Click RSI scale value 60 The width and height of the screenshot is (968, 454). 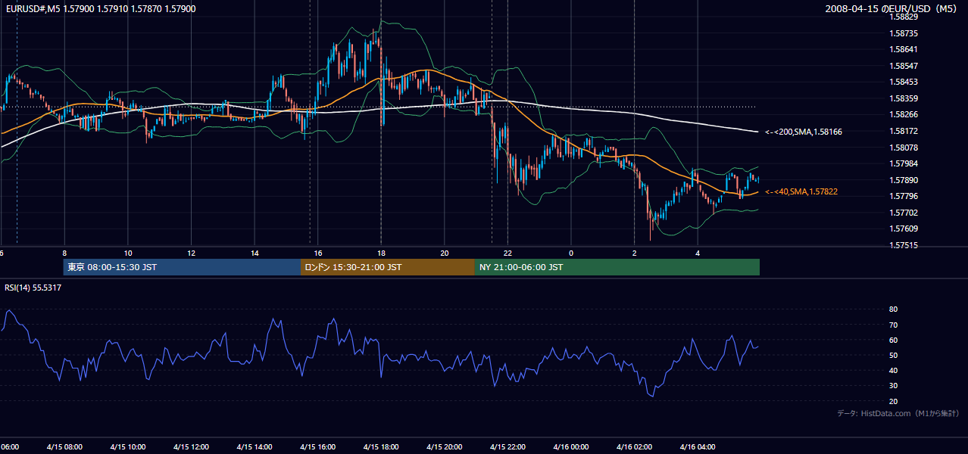894,340
